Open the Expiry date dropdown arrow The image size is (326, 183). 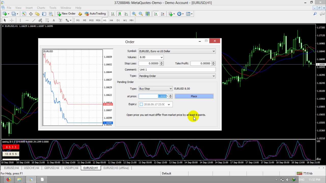[x=169, y=104]
